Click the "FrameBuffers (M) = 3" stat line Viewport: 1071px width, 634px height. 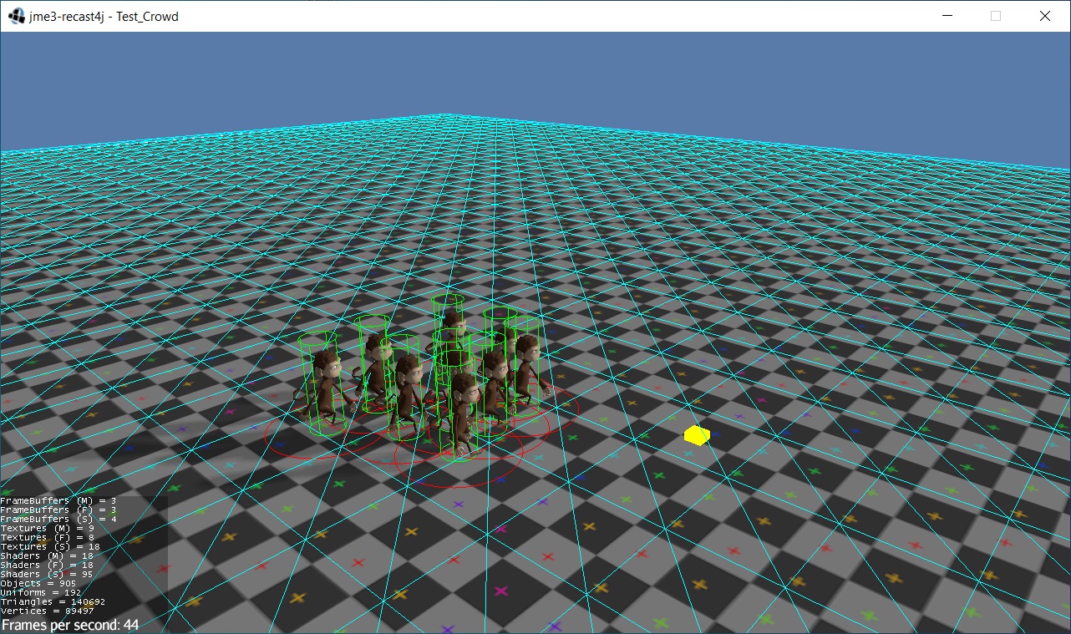tap(58, 501)
